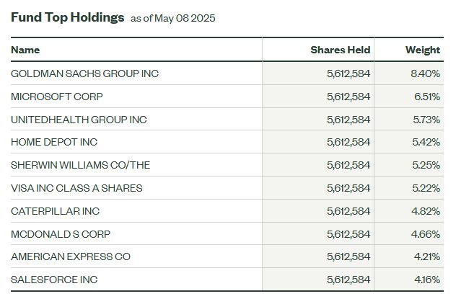Click the Caterpillar Inc holding
456x299 pixels.
[x=56, y=211]
